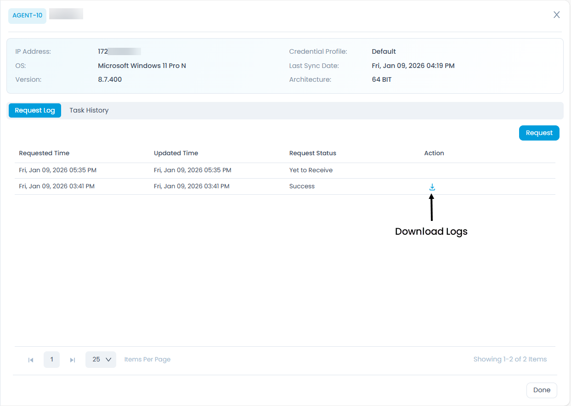Click the Updated Time column header
This screenshot has width=571, height=406.
(x=176, y=153)
